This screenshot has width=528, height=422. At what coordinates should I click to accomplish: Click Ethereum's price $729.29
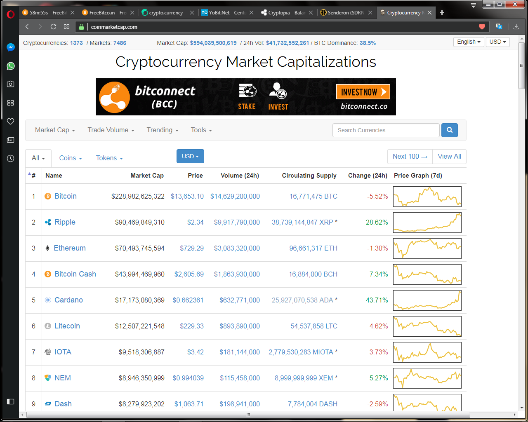click(192, 248)
